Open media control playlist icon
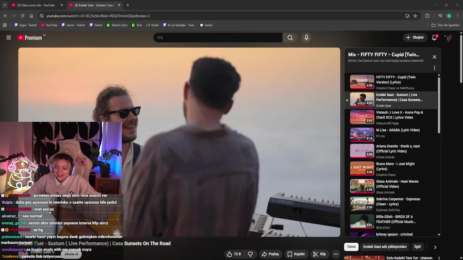Image resolution: width=463 pixels, height=260 pixels. (x=440, y=16)
